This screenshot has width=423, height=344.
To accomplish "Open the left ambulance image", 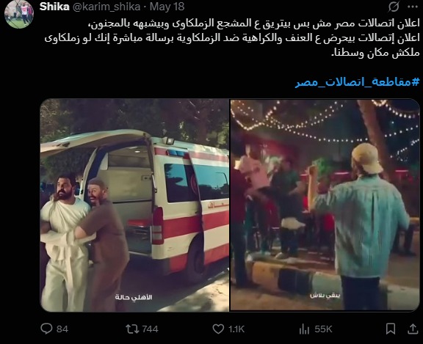I will (134, 205).
